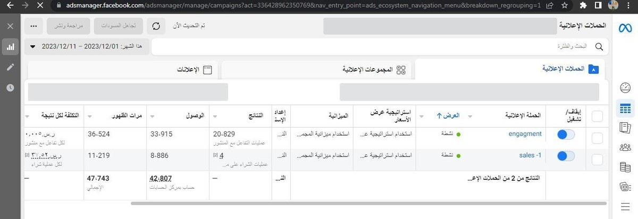The image size is (638, 219).
Task: Click the horizontal table scrollbar
Action: pos(368,203)
